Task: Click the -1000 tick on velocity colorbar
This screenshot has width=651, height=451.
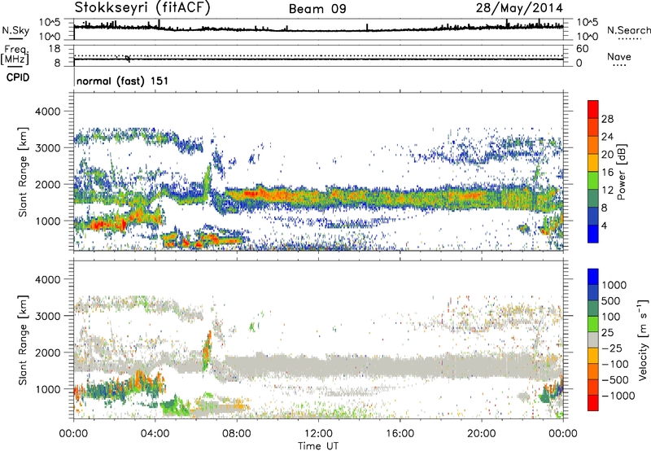Action: click(x=618, y=396)
